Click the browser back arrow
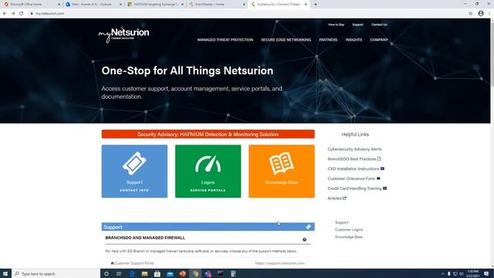The height and width of the screenshot is (278, 494). click(x=5, y=14)
